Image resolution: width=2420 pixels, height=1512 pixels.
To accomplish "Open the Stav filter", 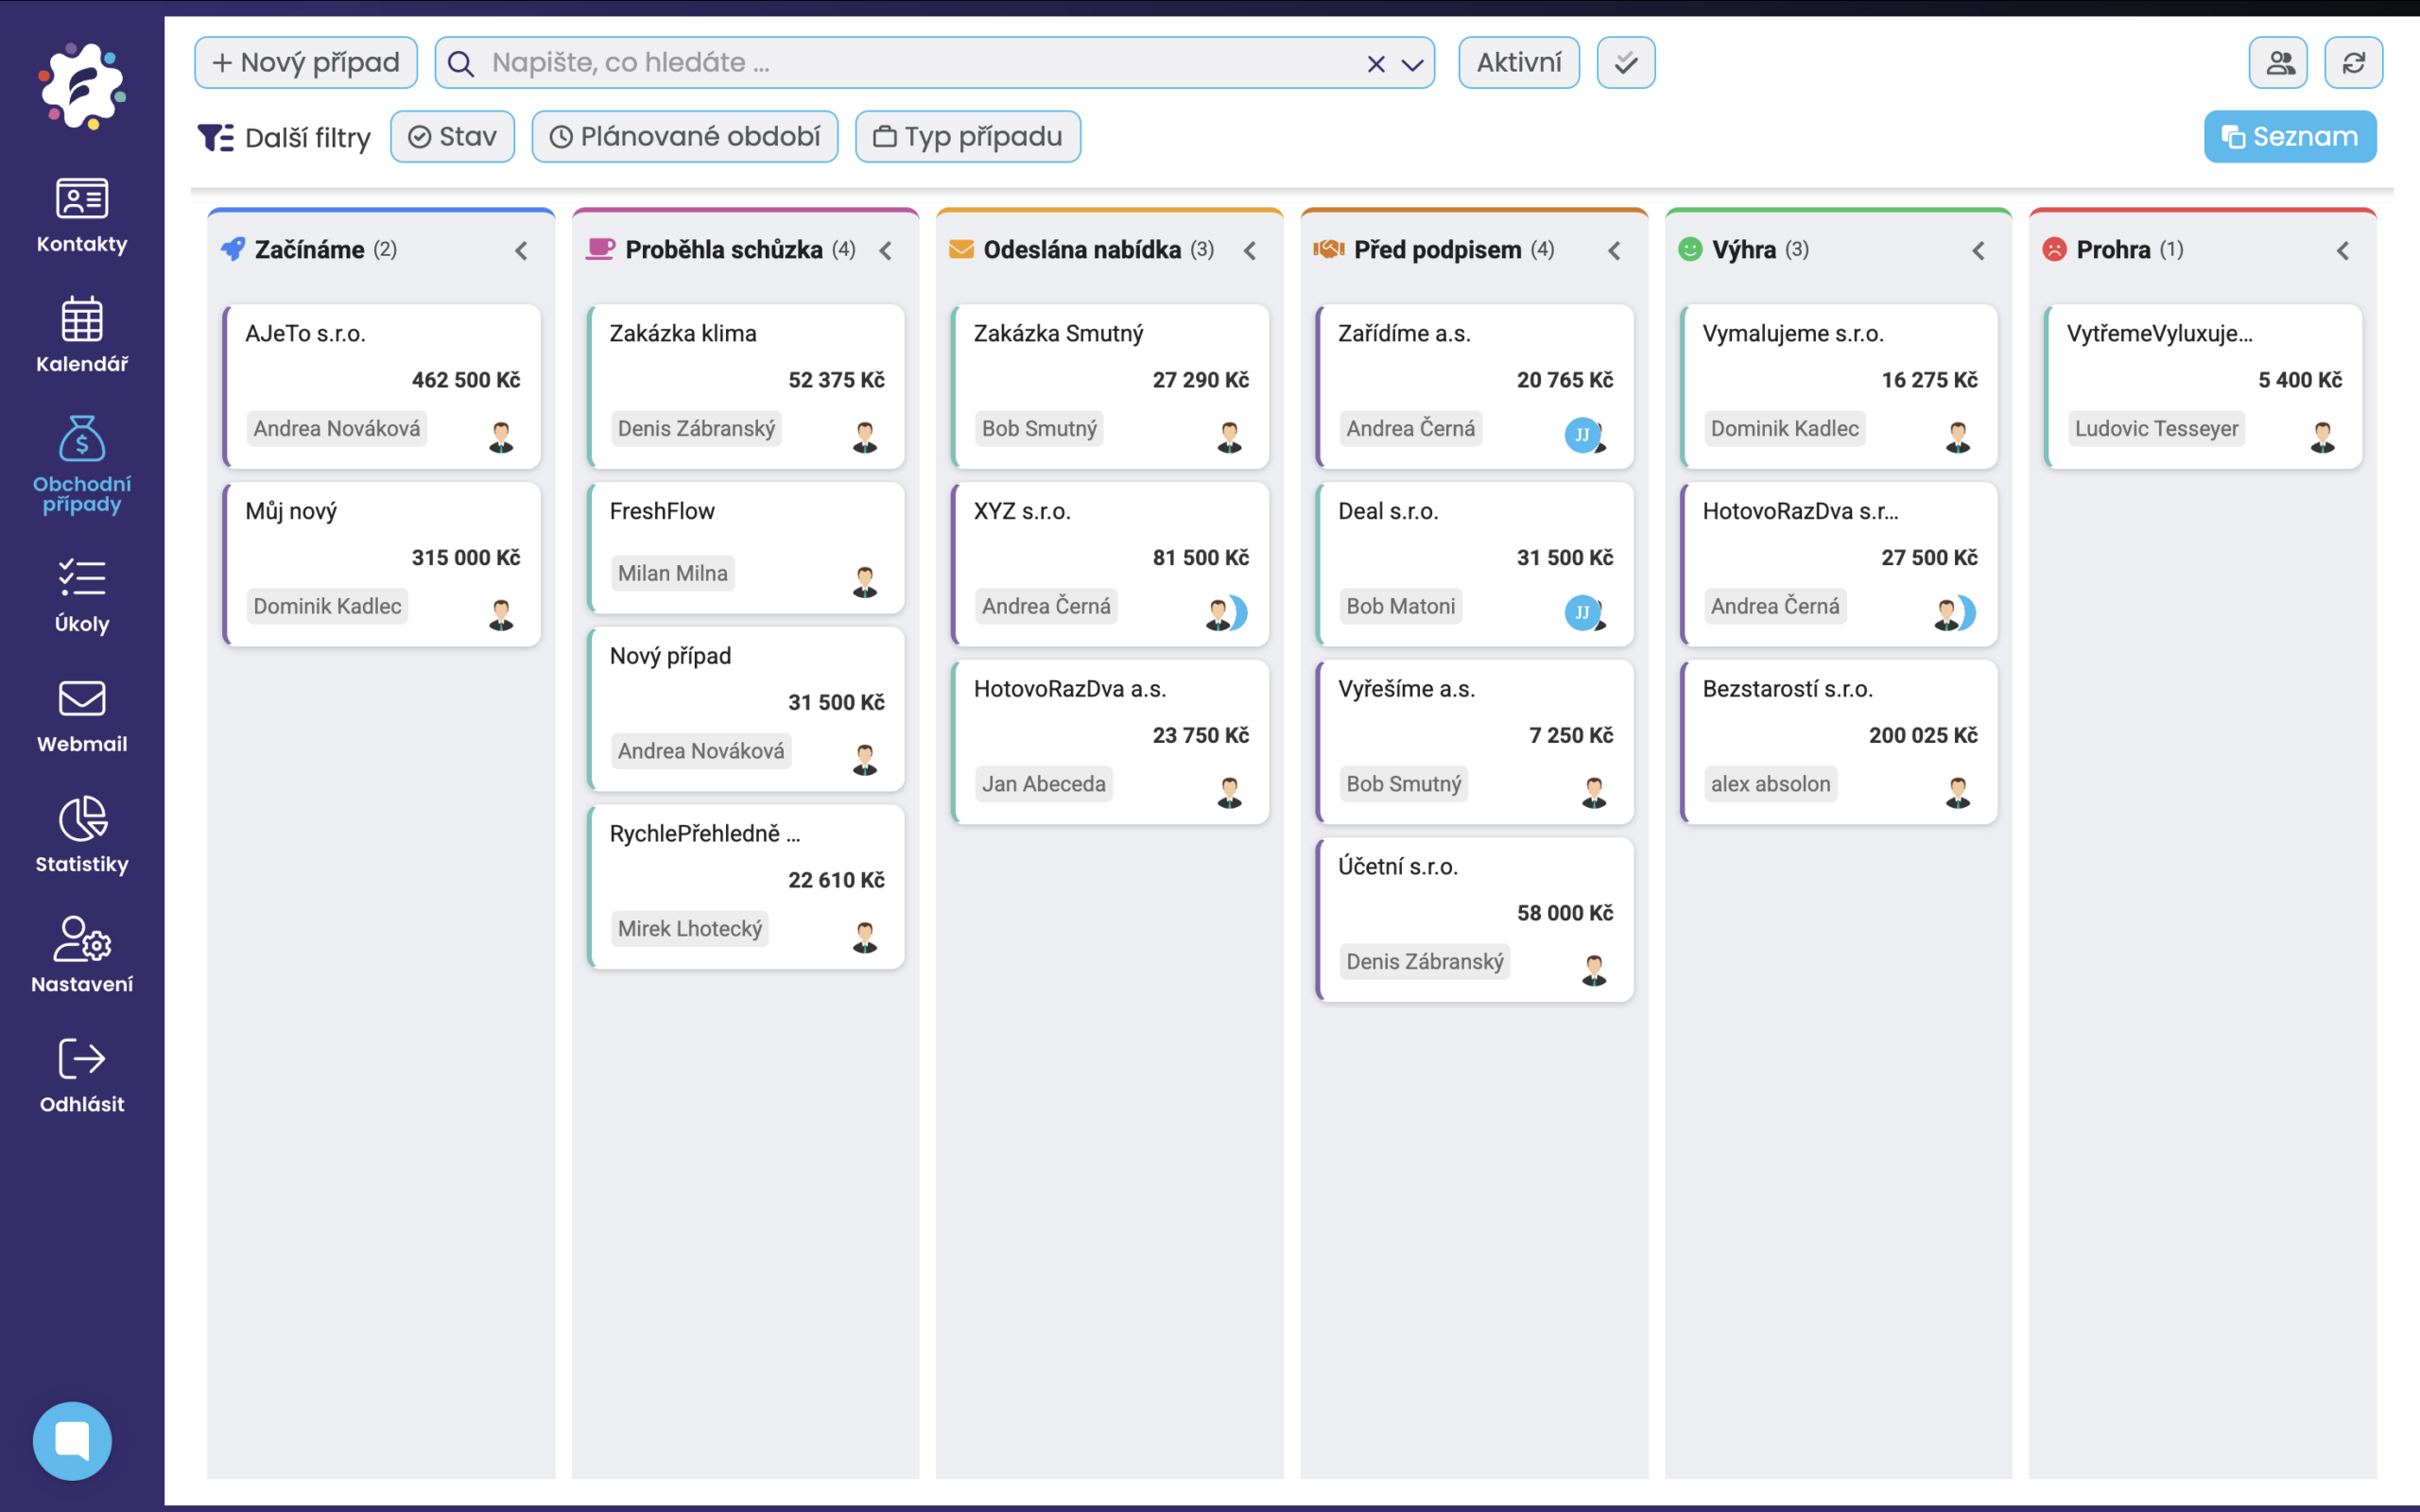I will point(452,137).
